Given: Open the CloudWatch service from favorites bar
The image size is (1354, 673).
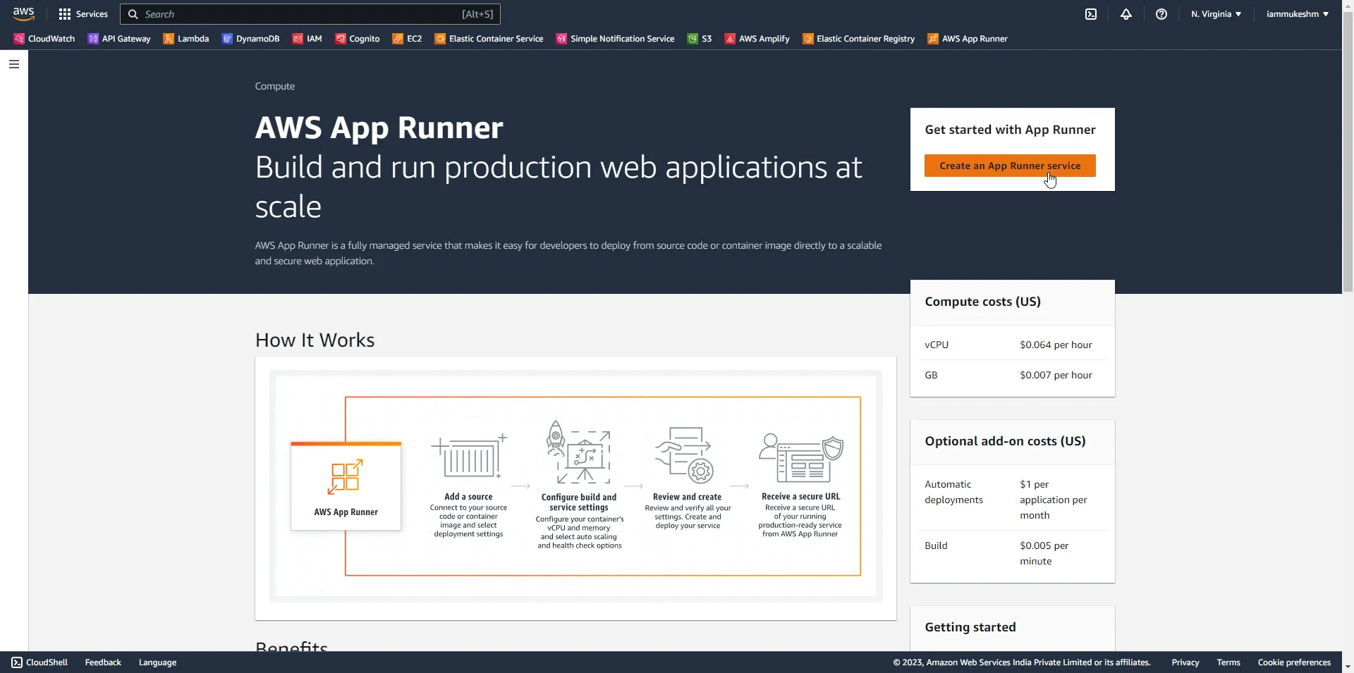Looking at the screenshot, I should (44, 39).
